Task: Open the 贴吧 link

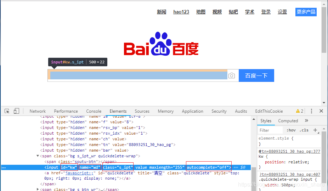Action: [233, 12]
